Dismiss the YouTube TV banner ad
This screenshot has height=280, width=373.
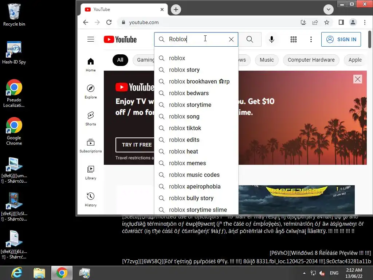pos(358,79)
